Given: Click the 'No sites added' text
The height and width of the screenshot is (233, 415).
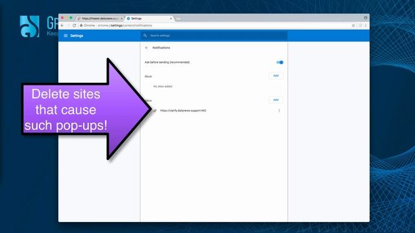Looking at the screenshot, I should pyautogui.click(x=163, y=86).
